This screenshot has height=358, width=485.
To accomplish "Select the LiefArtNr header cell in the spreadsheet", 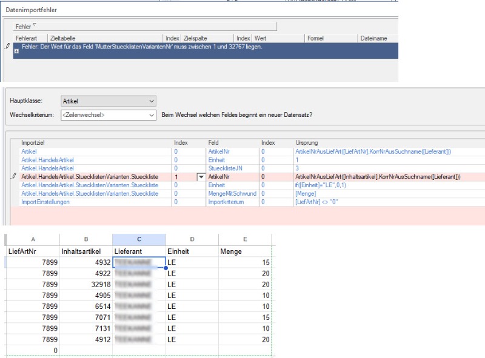I will point(33,251).
